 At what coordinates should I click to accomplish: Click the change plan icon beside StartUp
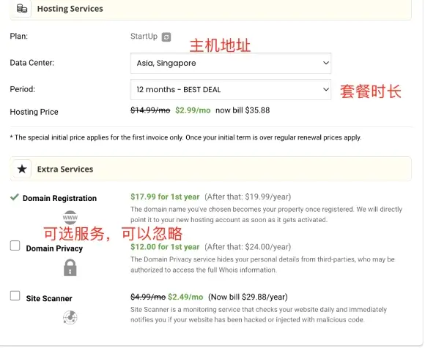click(166, 37)
